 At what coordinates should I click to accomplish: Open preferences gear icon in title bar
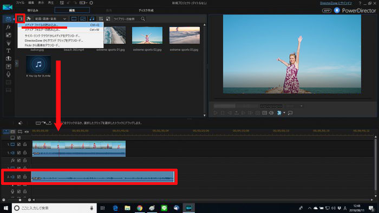[91, 3]
